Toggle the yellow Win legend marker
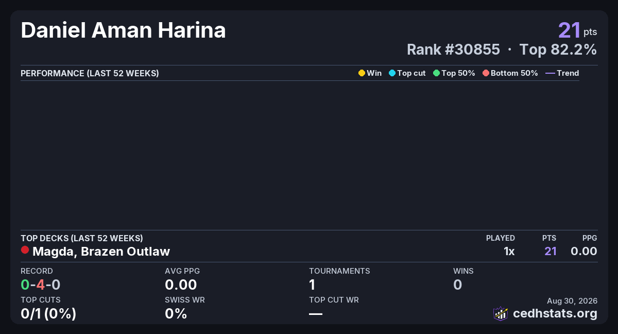Viewport: 618px width, 334px height. point(362,73)
